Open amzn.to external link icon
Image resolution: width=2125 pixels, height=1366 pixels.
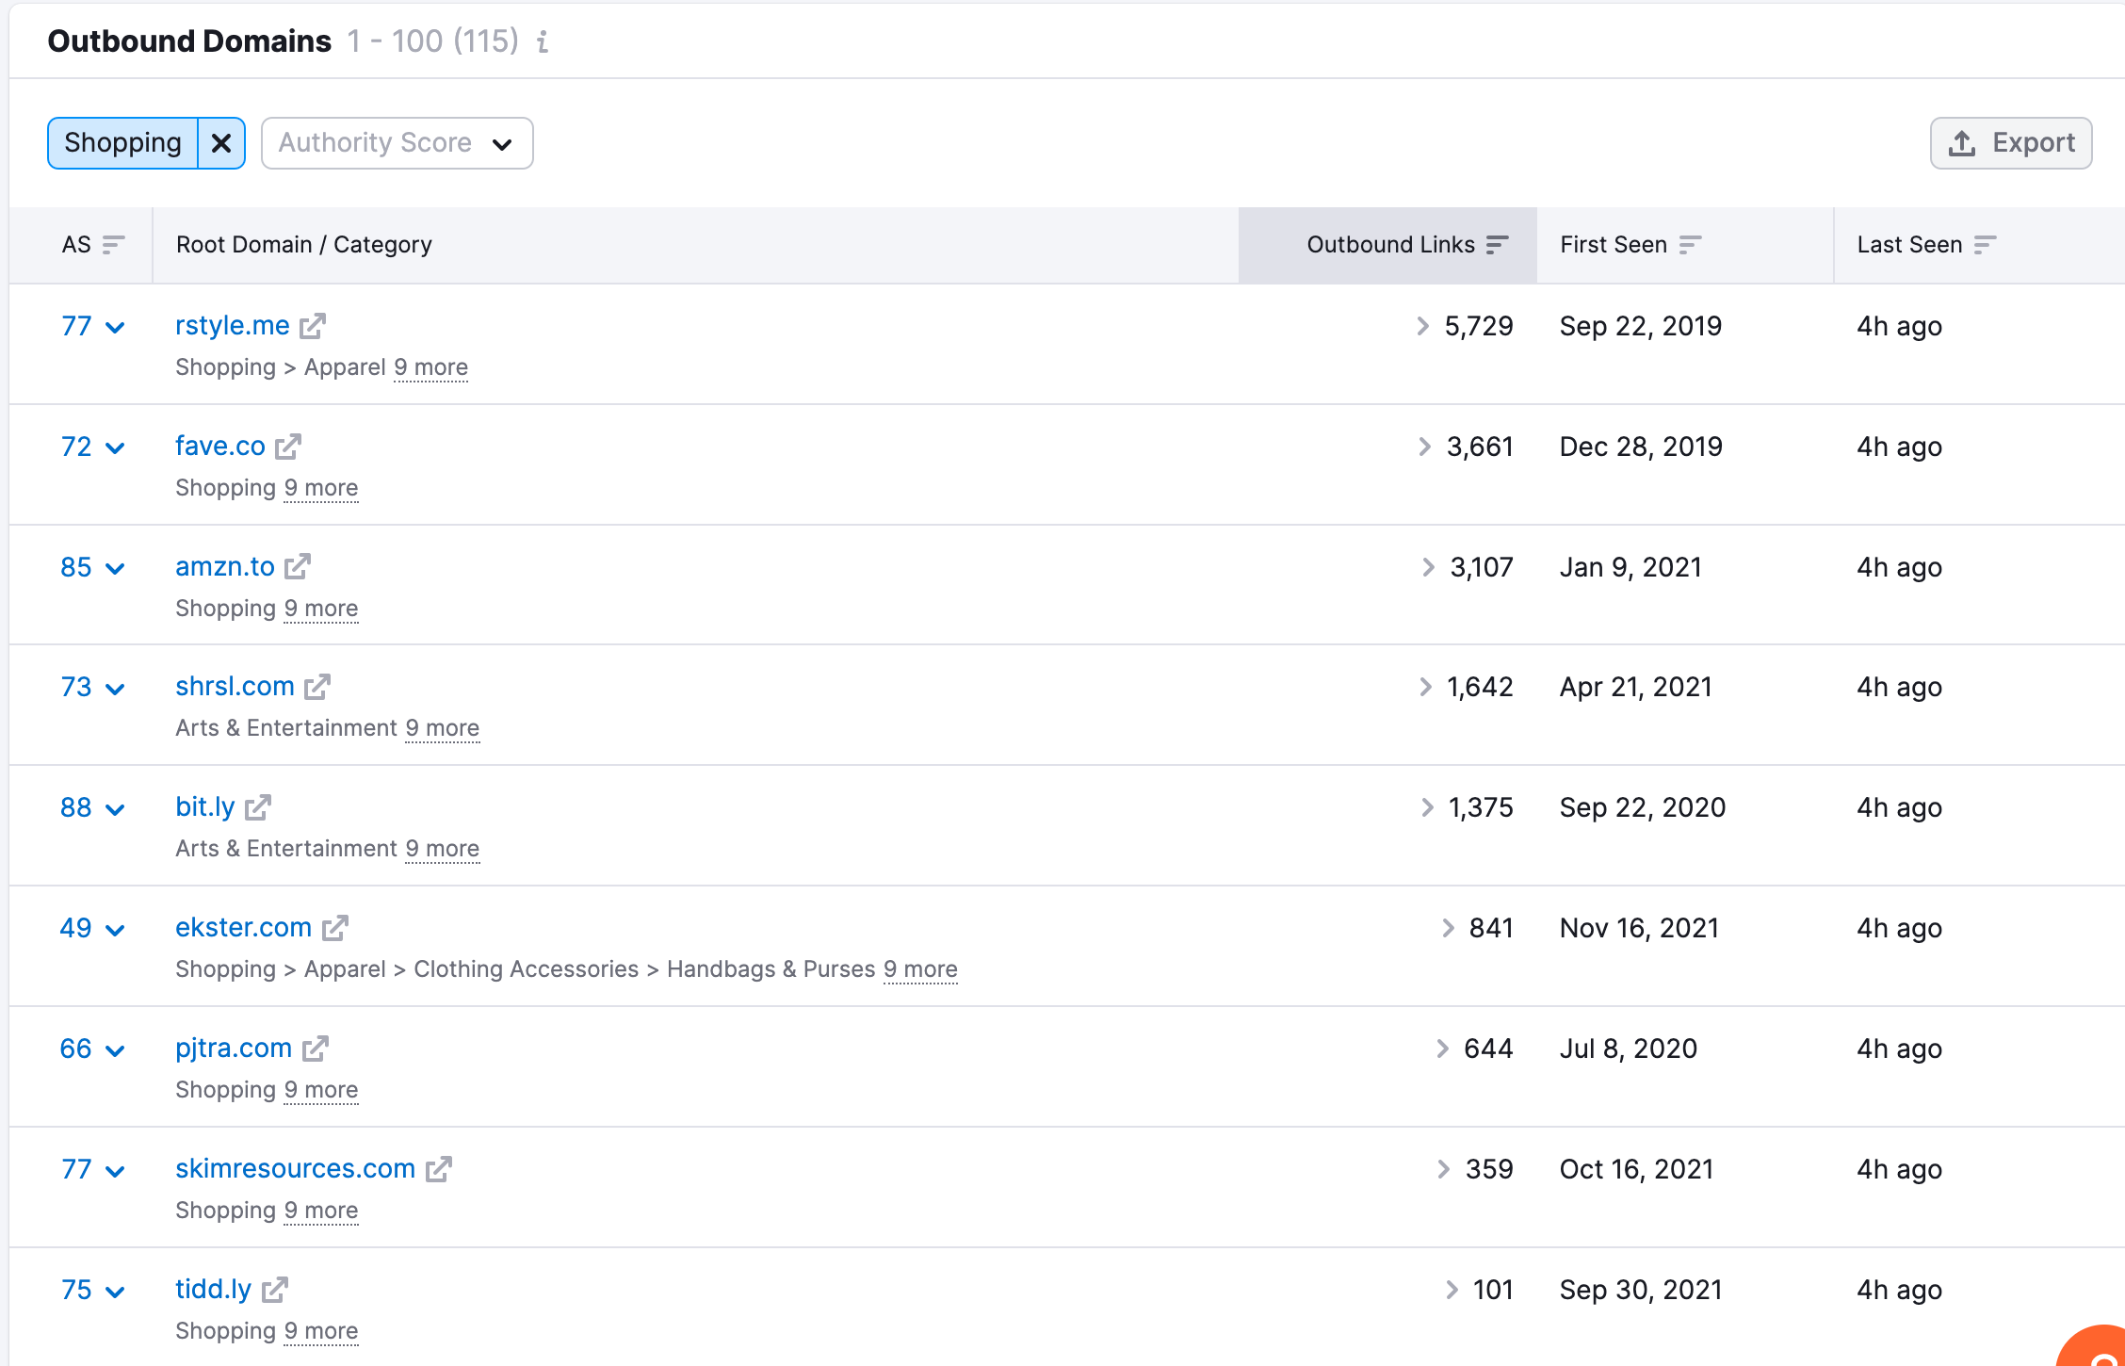tap(298, 566)
